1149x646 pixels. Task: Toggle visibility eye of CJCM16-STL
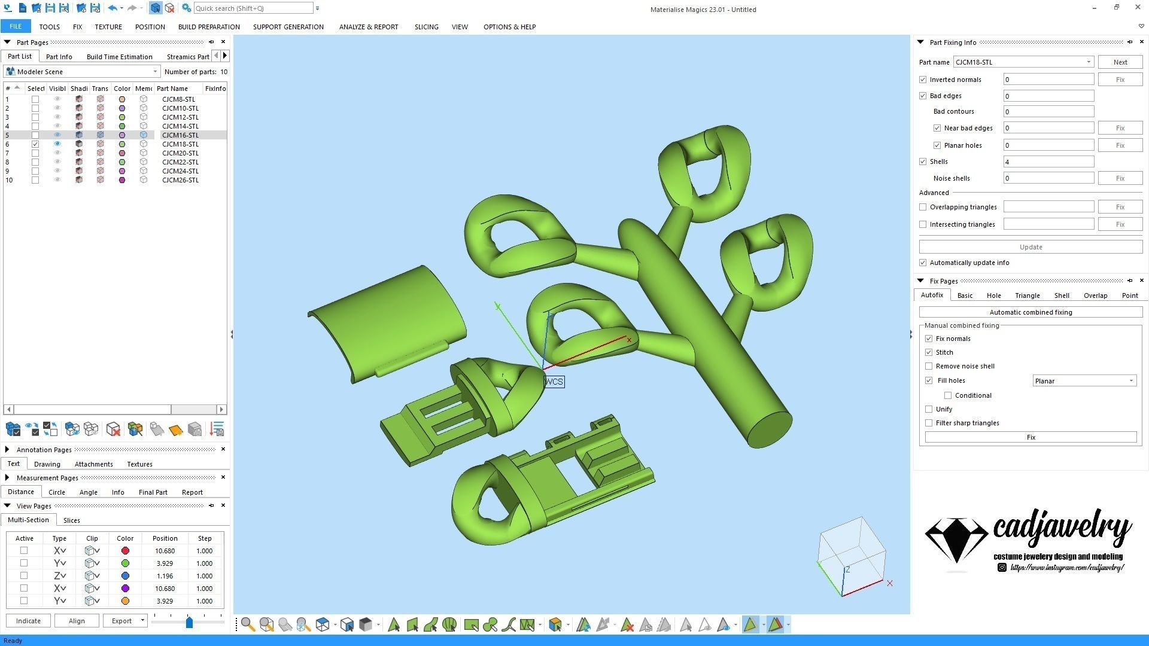(x=57, y=135)
